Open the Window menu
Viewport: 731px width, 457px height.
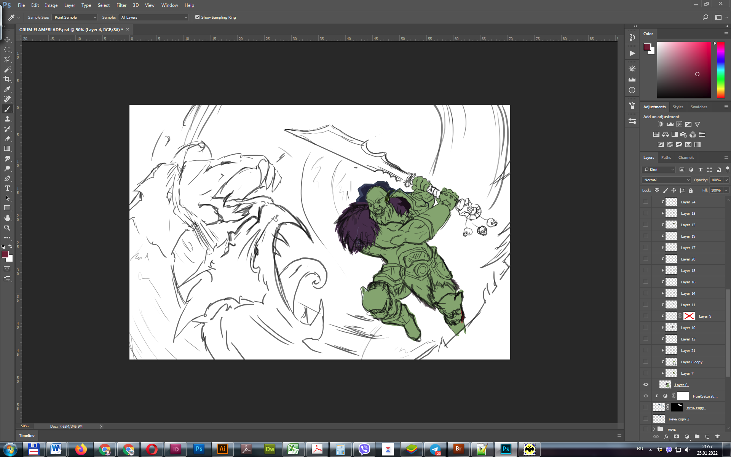click(x=169, y=5)
